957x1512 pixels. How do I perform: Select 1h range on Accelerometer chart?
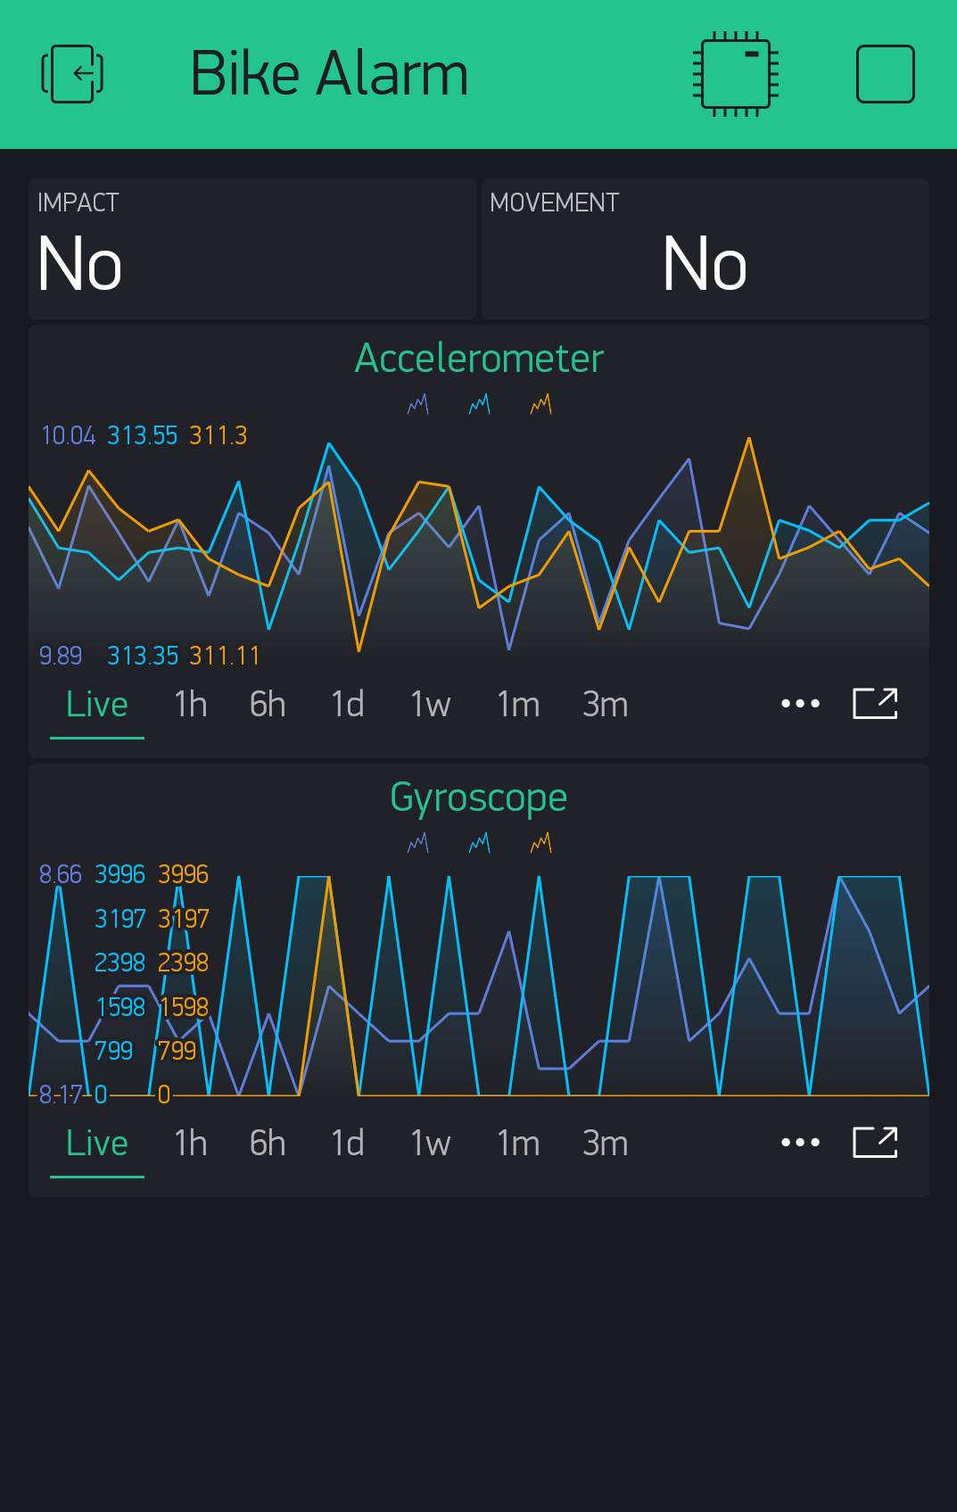pos(191,705)
